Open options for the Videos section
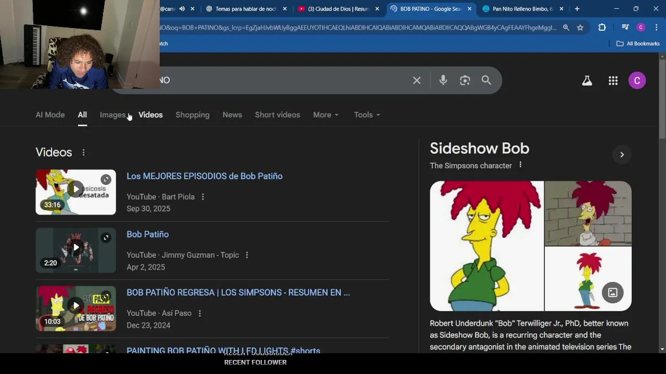The height and width of the screenshot is (374, 666). (x=83, y=152)
